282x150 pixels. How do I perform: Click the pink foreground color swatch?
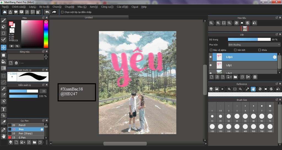11,24
